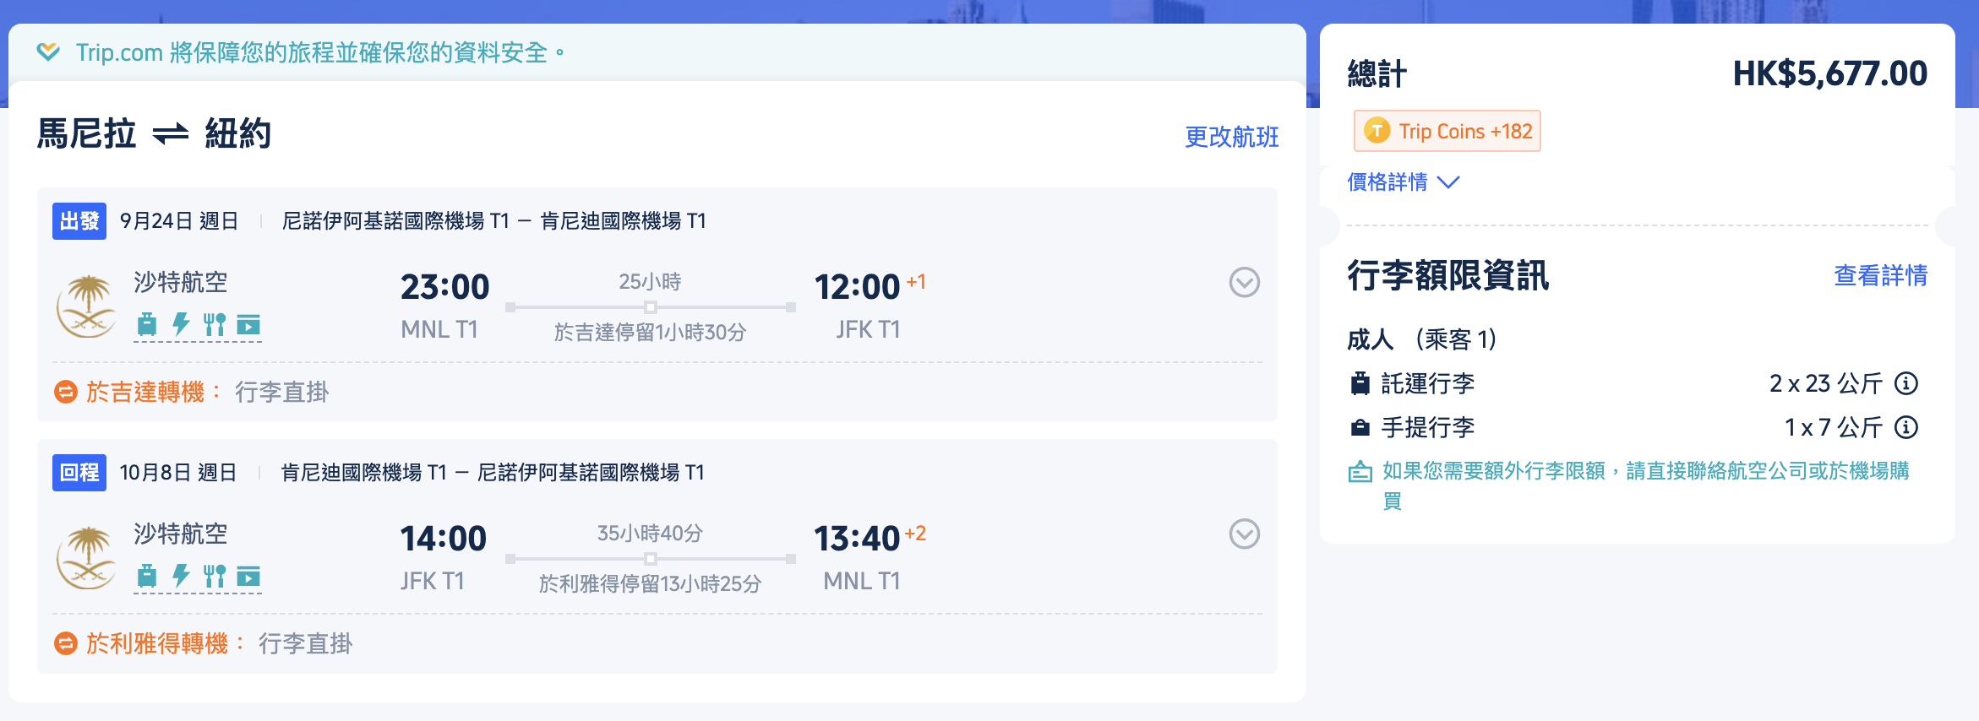Click the Trip Coins +182 badge
Image resolution: width=1979 pixels, height=721 pixels.
[x=1447, y=131]
